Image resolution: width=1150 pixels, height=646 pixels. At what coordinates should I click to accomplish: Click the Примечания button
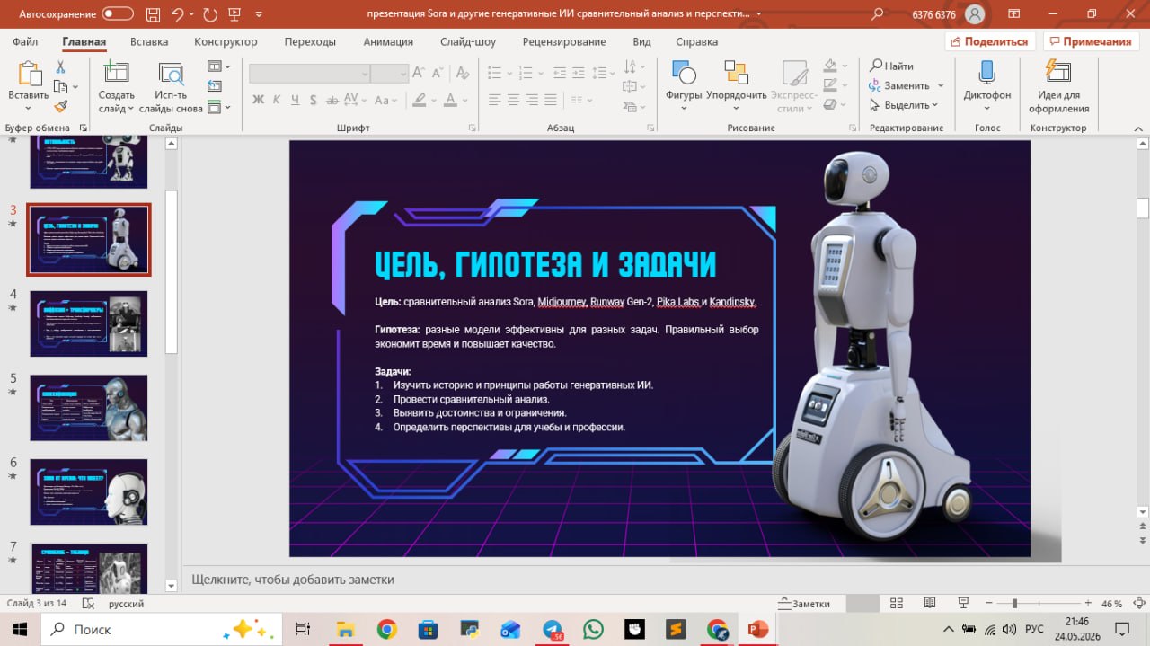click(x=1091, y=41)
